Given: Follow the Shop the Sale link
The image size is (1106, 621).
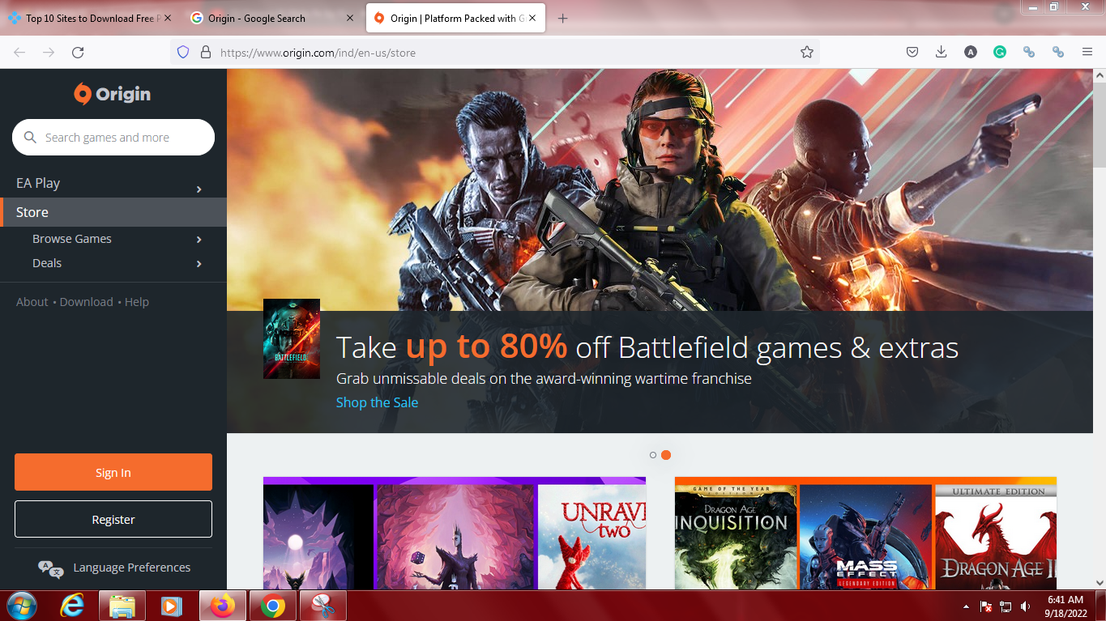Looking at the screenshot, I should (377, 402).
